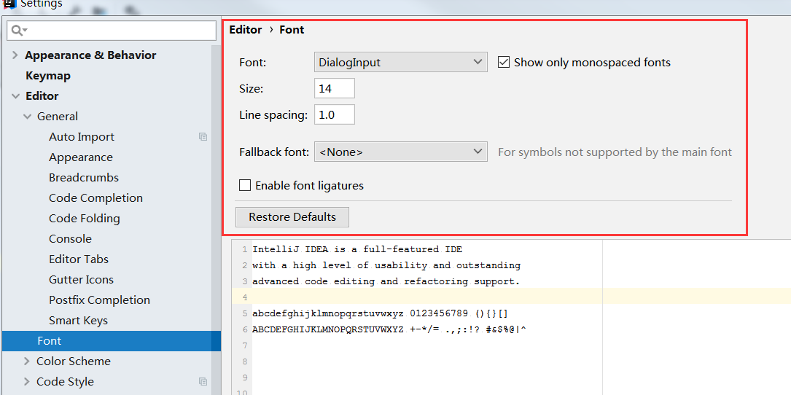Screen dimensions: 791x395
Task: Click the 'For symbols not supported' hint text
Action: [615, 152]
